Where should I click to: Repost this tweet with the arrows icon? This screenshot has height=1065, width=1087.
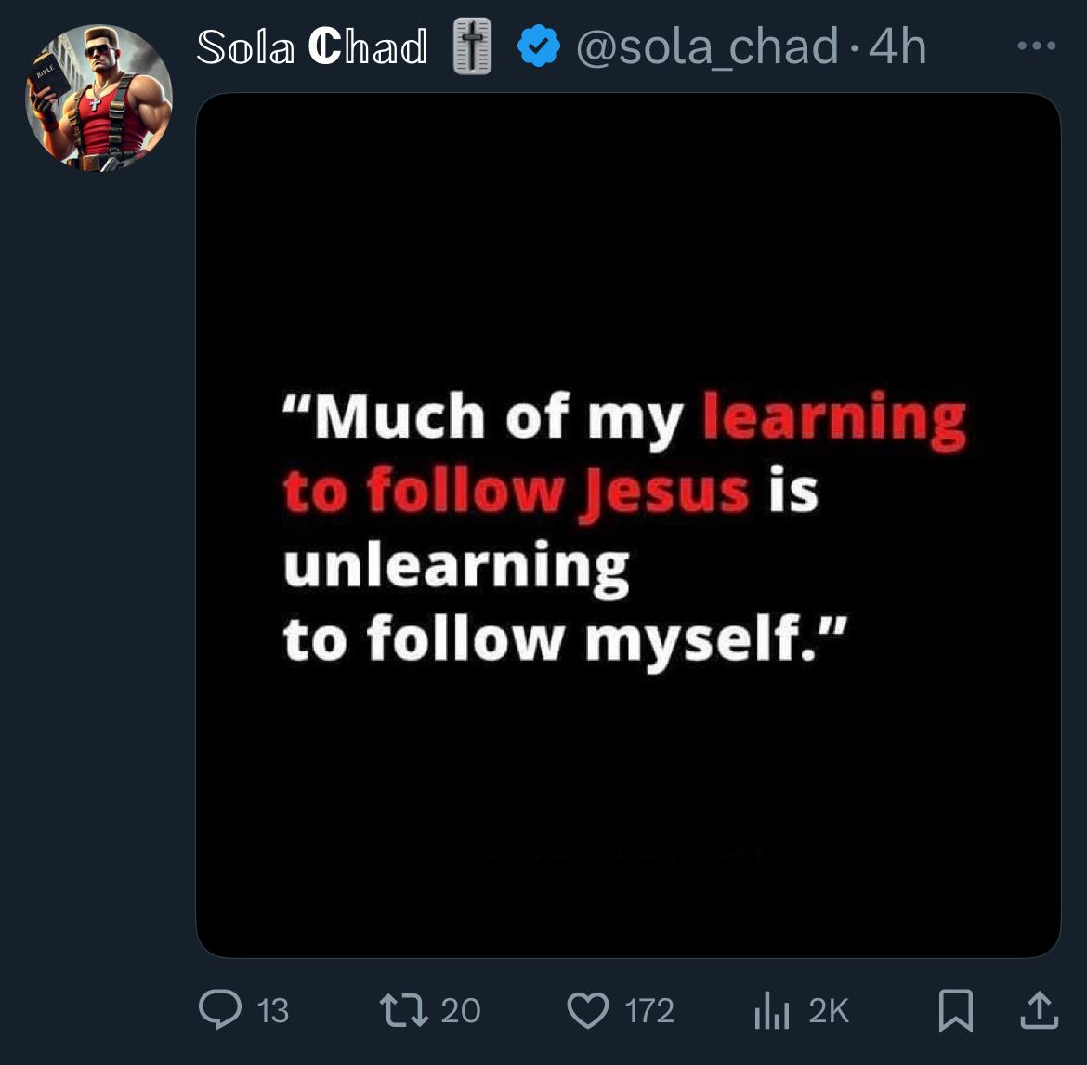[x=404, y=1010]
